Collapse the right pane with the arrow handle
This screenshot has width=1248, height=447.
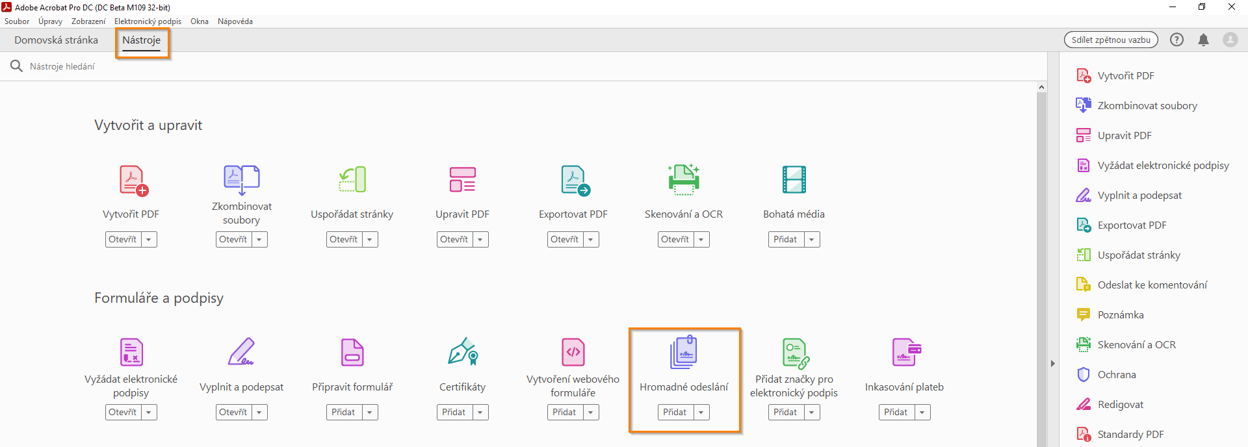[1053, 364]
